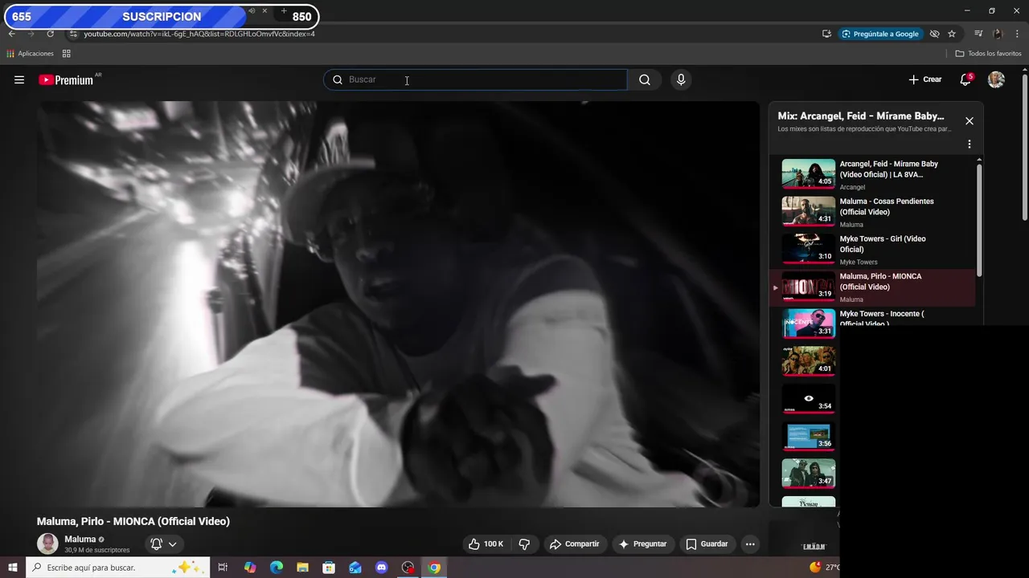1029x578 pixels.
Task: Play Myke Towers - Girl from playlist
Action: (873, 250)
